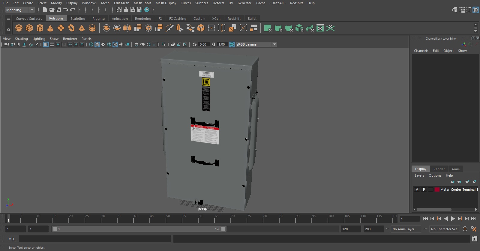Click the Mirror geometry shelf icon
480x251 pixels.
click(x=127, y=28)
